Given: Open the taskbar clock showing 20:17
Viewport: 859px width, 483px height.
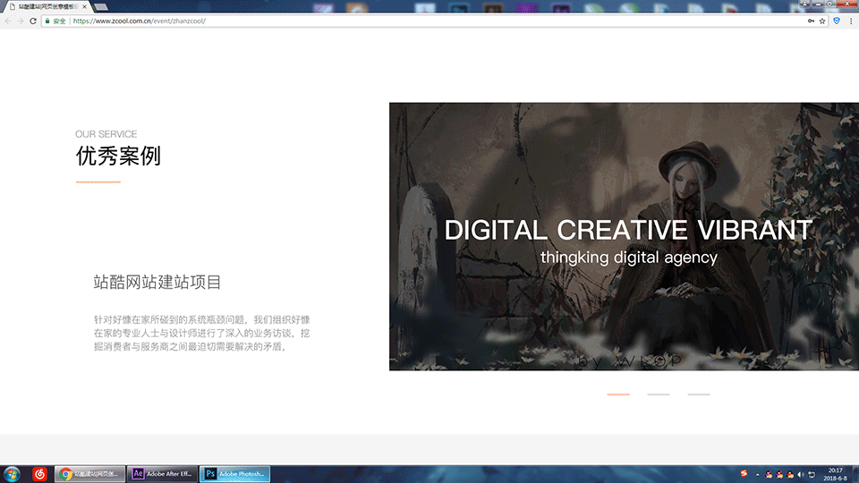Looking at the screenshot, I should point(835,474).
